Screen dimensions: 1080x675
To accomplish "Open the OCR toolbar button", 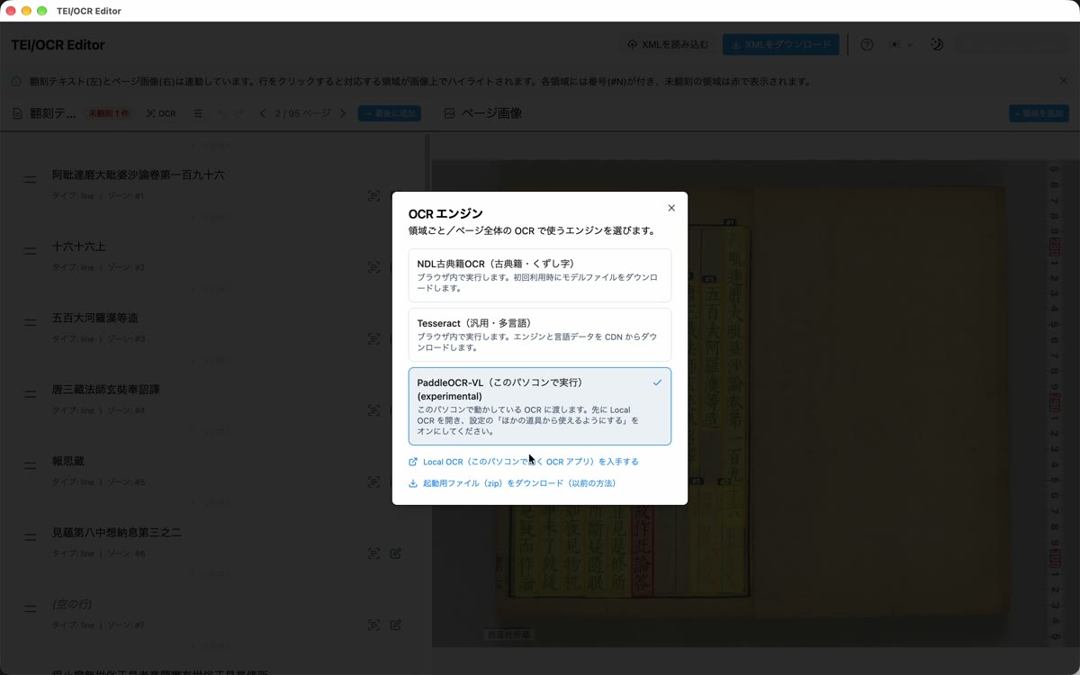I will 161,113.
